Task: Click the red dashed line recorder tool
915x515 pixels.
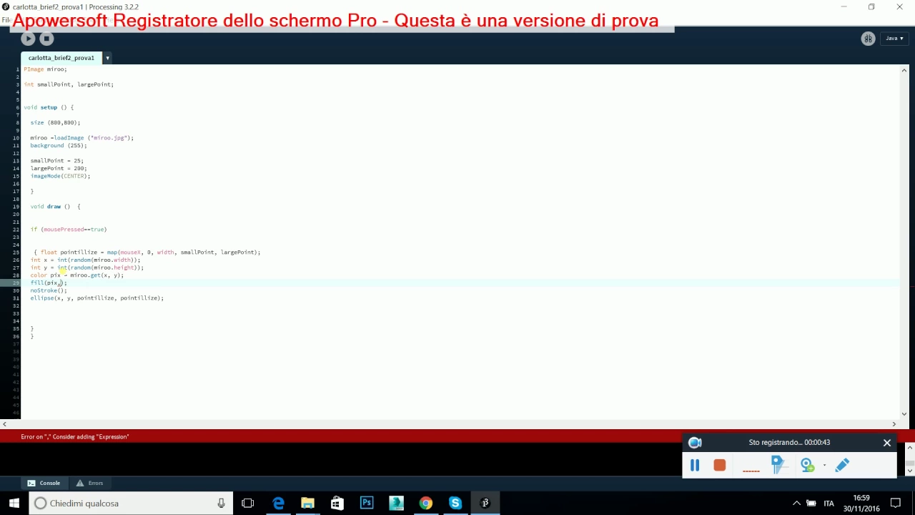Action: click(751, 470)
